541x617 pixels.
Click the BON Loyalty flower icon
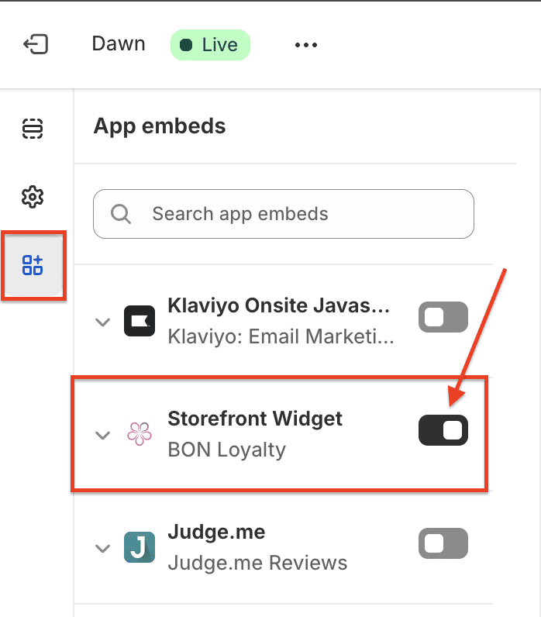click(140, 434)
